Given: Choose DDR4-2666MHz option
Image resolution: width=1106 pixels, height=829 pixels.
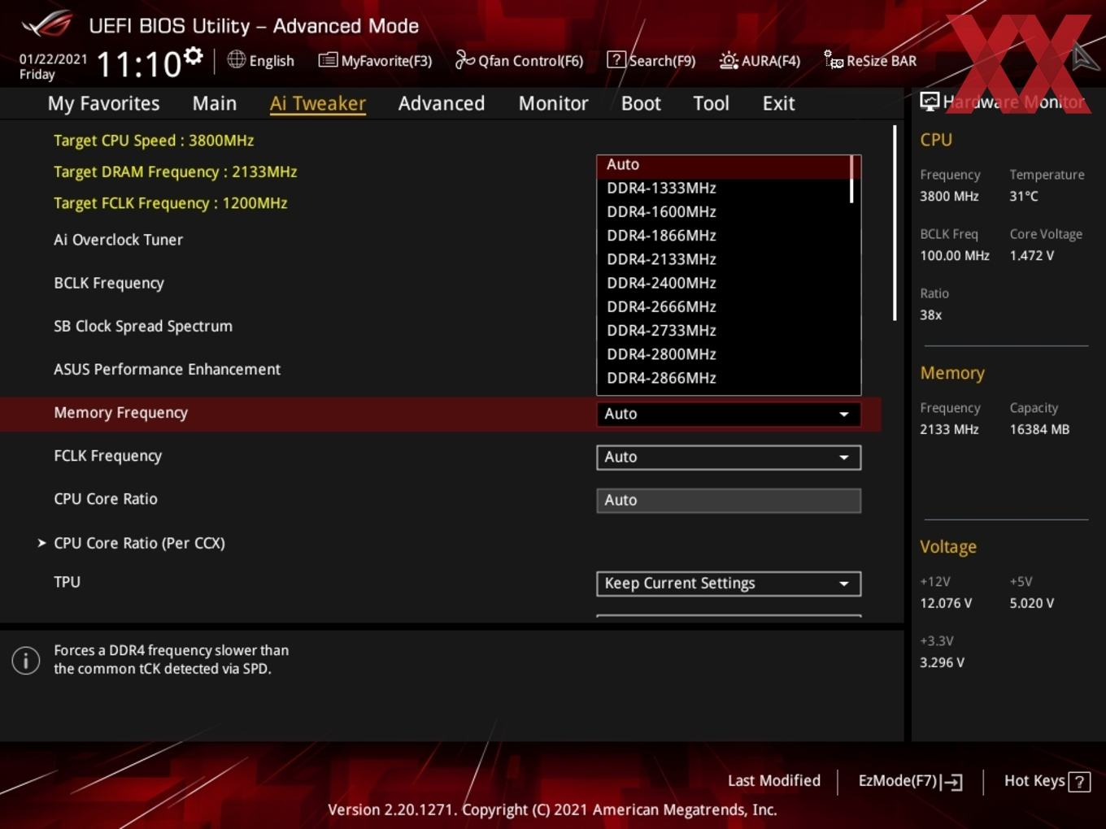Looking at the screenshot, I should [724, 306].
